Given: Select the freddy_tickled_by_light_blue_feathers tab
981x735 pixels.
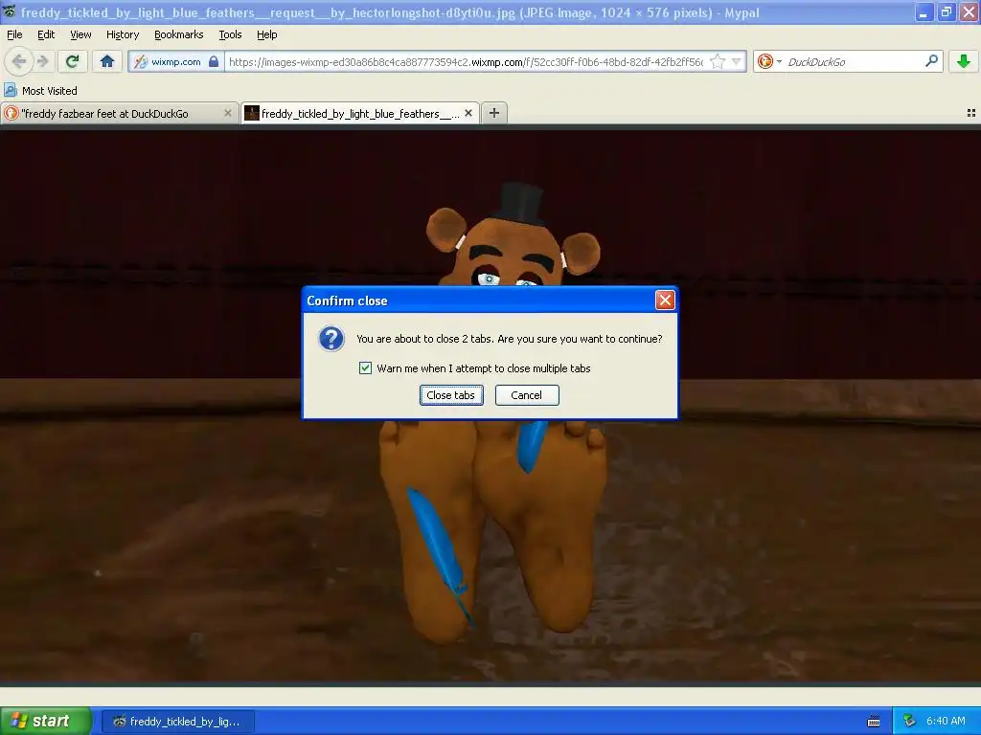Looking at the screenshot, I should point(360,113).
